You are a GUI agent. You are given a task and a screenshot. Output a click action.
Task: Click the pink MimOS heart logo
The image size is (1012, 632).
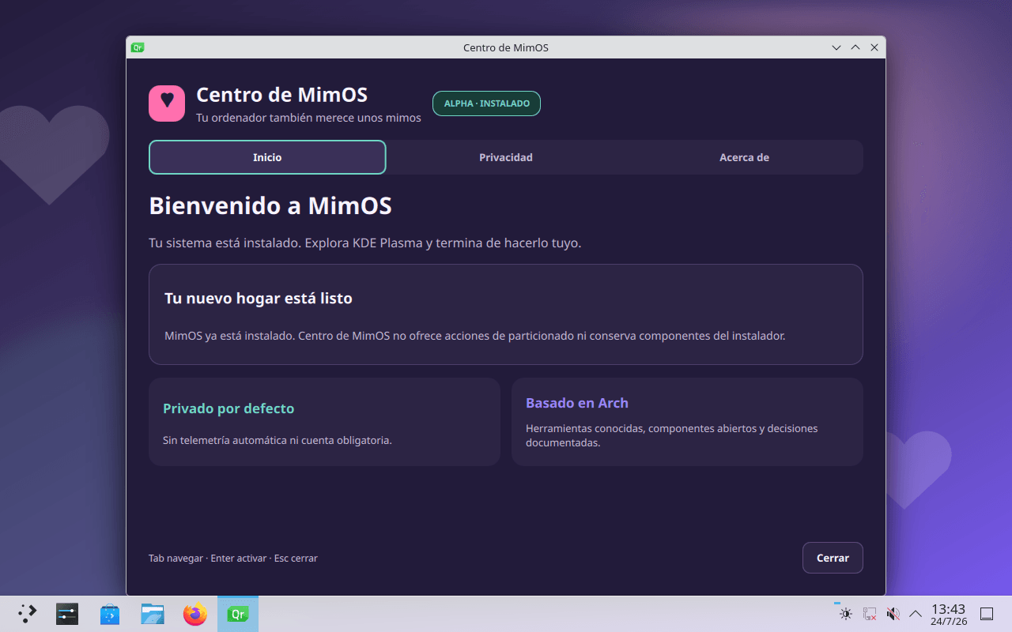(167, 103)
